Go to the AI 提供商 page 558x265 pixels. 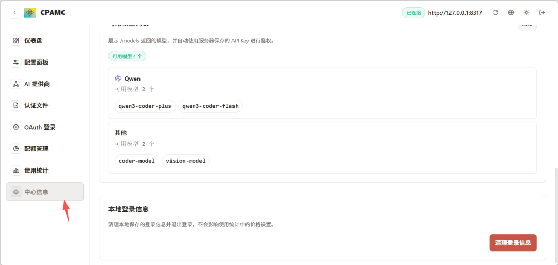[x=45, y=84]
